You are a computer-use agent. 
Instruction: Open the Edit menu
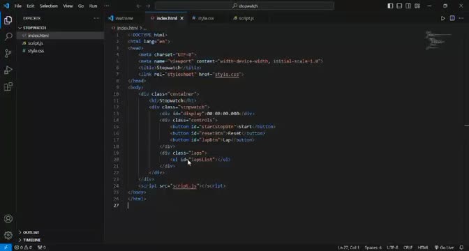31,6
